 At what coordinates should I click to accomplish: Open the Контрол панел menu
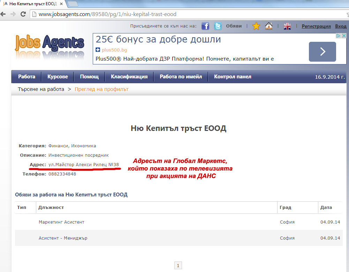(x=233, y=77)
